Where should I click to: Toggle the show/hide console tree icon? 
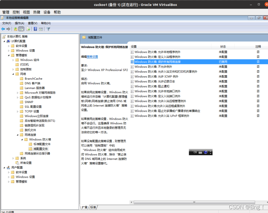[x=21, y=29]
